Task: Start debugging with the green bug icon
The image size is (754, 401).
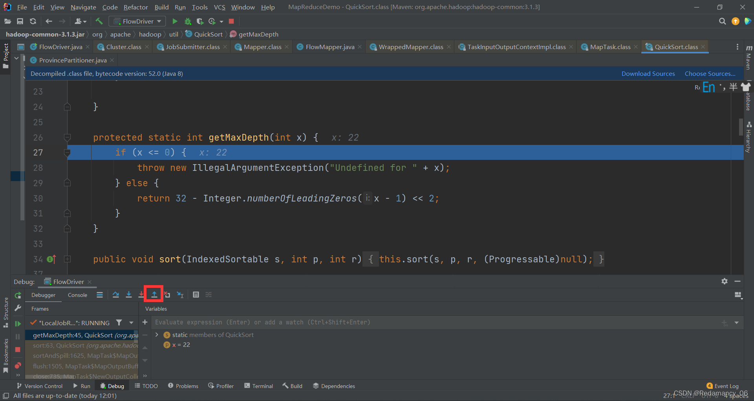Action: coord(188,21)
